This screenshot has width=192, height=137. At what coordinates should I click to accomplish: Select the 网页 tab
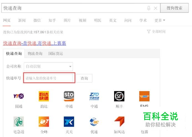click(7, 20)
